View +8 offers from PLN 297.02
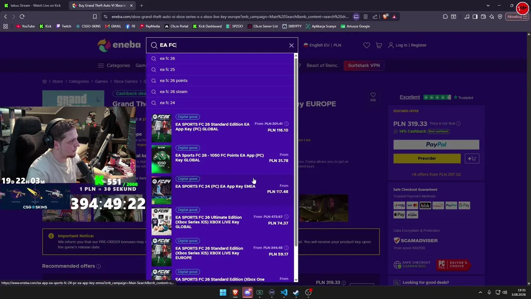The height and width of the screenshot is (299, 531). pyautogui.click(x=436, y=174)
